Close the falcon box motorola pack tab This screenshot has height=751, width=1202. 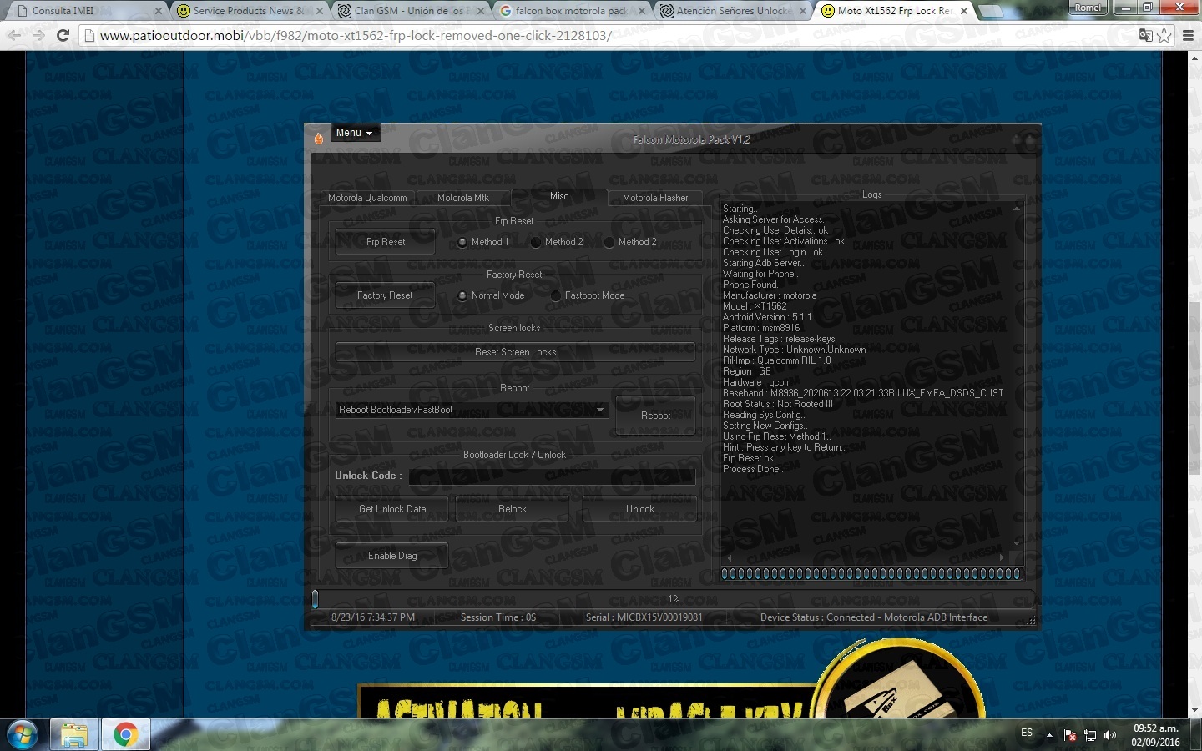(642, 11)
